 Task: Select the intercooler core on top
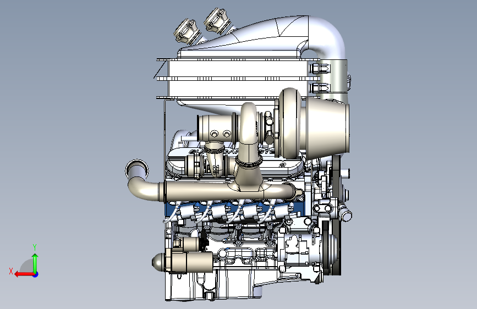coord(237,79)
